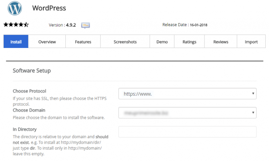Click the 'Please choose the domain' help text
Viewport: 269px width, 161px height.
click(x=59, y=118)
